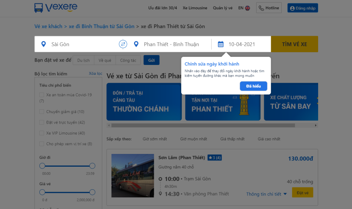Check Cho phép xem vị trí xe filter

coord(42,144)
